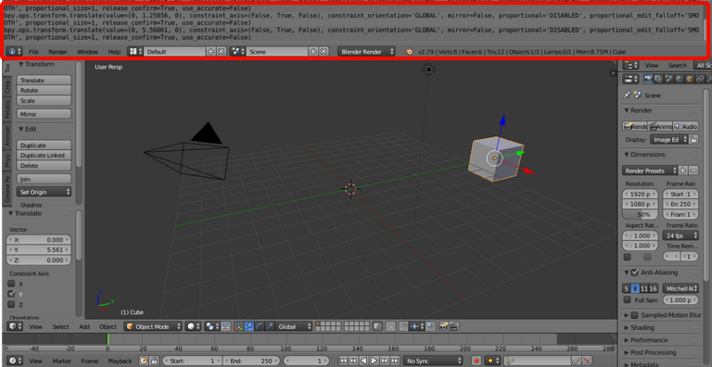Image resolution: width=712 pixels, height=367 pixels.
Task: Click the 50% resolution slider
Action: [x=641, y=214]
